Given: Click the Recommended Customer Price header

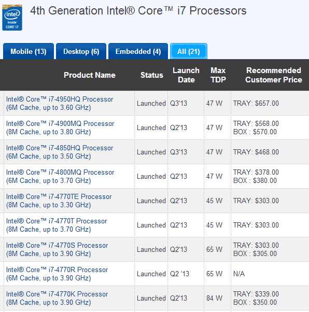Looking at the screenshot, I should pos(274,75).
